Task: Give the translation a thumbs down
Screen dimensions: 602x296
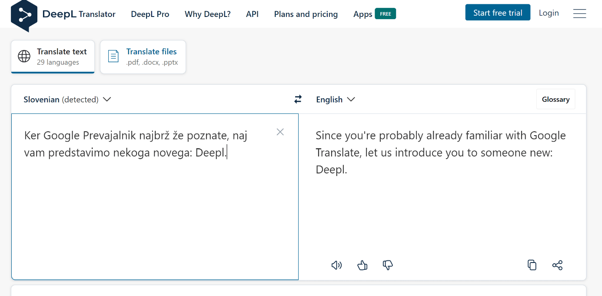Action: click(x=388, y=265)
